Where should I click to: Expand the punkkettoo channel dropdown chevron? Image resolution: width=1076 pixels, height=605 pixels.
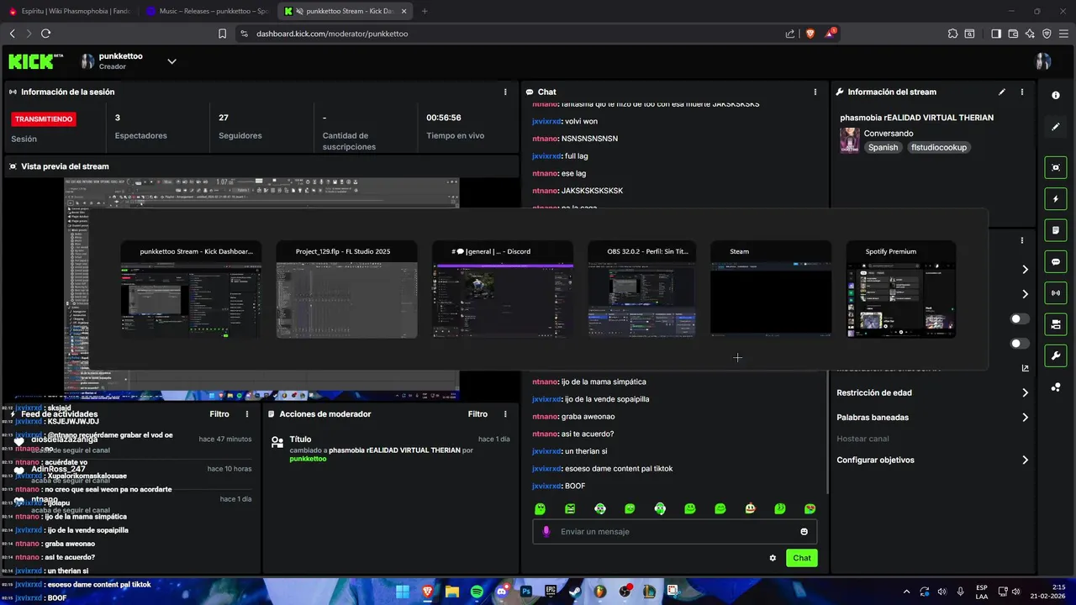coord(171,61)
